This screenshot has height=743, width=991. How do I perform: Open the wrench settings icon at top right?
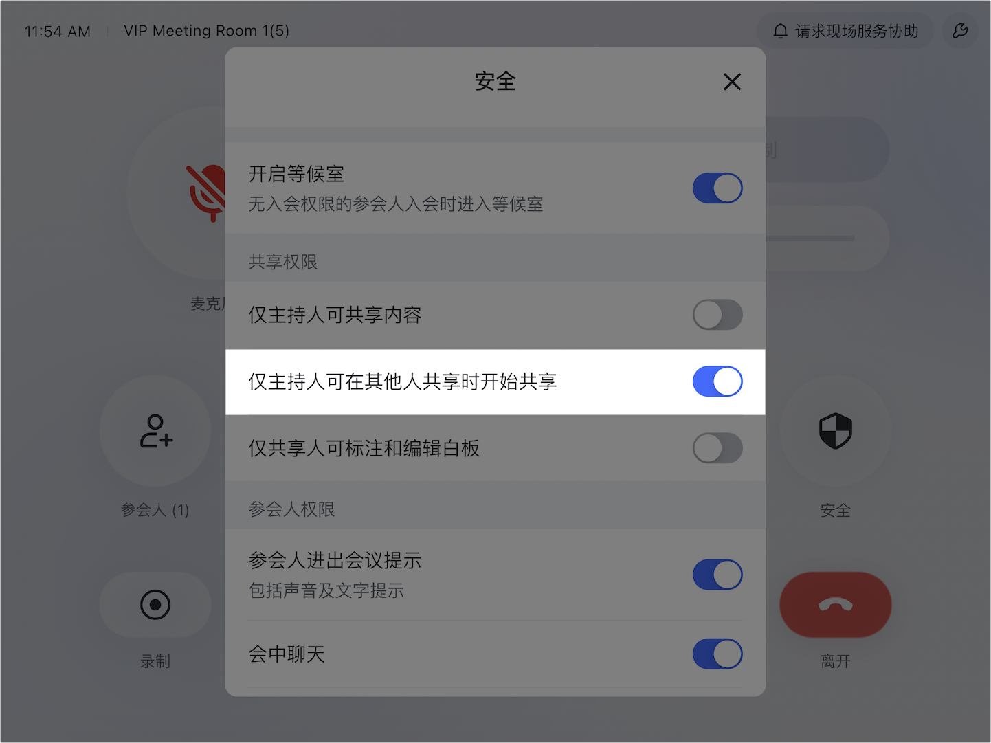[x=960, y=31]
